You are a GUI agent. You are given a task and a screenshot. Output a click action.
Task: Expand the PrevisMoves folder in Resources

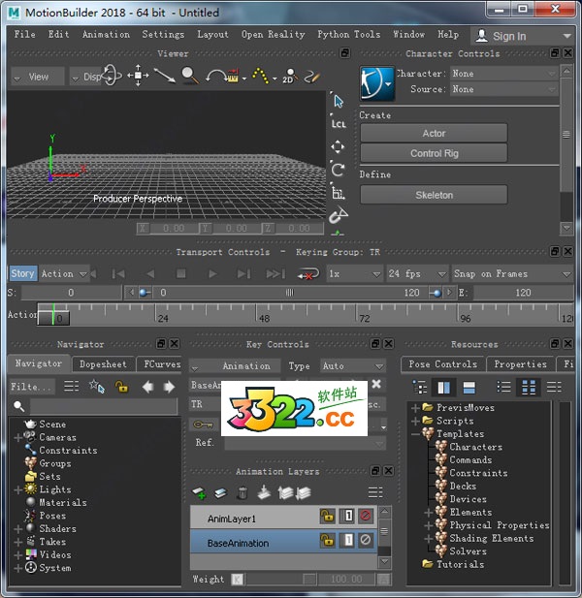(x=415, y=408)
